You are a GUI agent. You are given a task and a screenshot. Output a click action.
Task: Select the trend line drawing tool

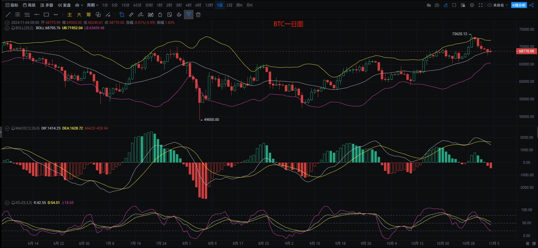(8, 15)
